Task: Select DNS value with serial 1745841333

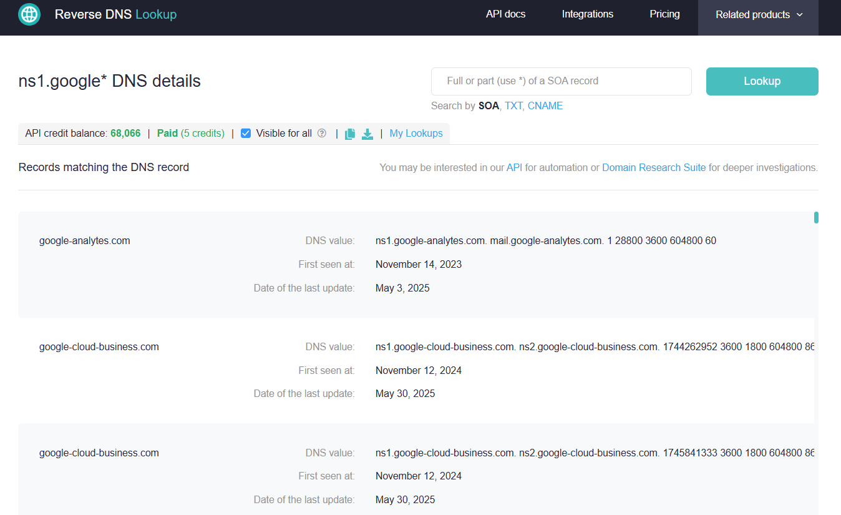Action: (x=595, y=453)
